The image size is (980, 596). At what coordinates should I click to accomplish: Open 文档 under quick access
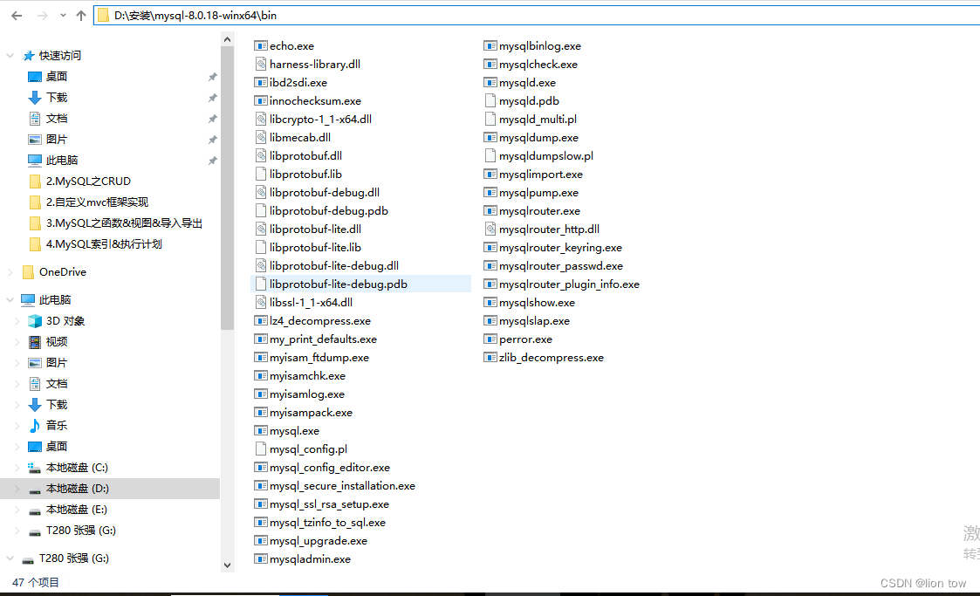pos(56,118)
